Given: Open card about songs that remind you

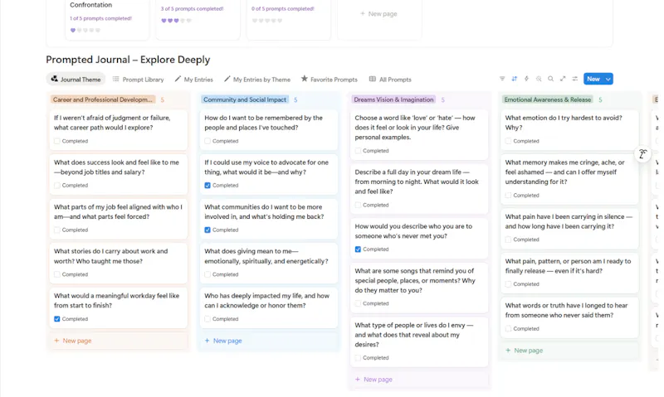Looking at the screenshot, I should (419, 286).
